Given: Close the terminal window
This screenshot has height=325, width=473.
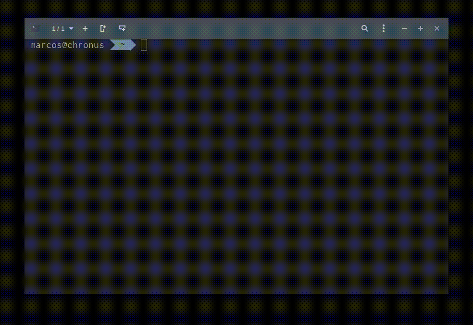Looking at the screenshot, I should point(437,28).
